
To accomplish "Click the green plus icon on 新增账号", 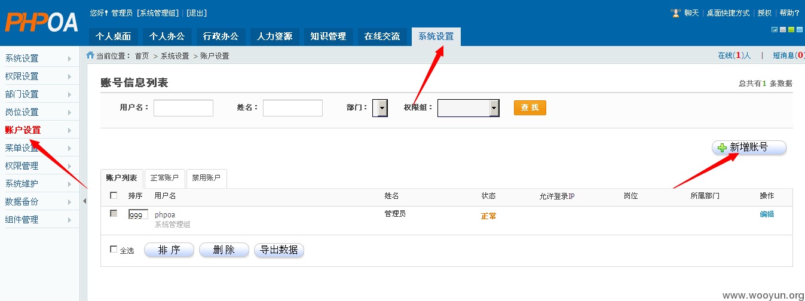I will [x=722, y=148].
